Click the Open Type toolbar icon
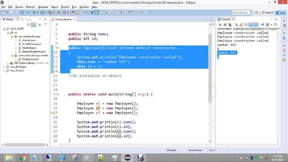The height and width of the screenshot is (162, 288). [72, 13]
